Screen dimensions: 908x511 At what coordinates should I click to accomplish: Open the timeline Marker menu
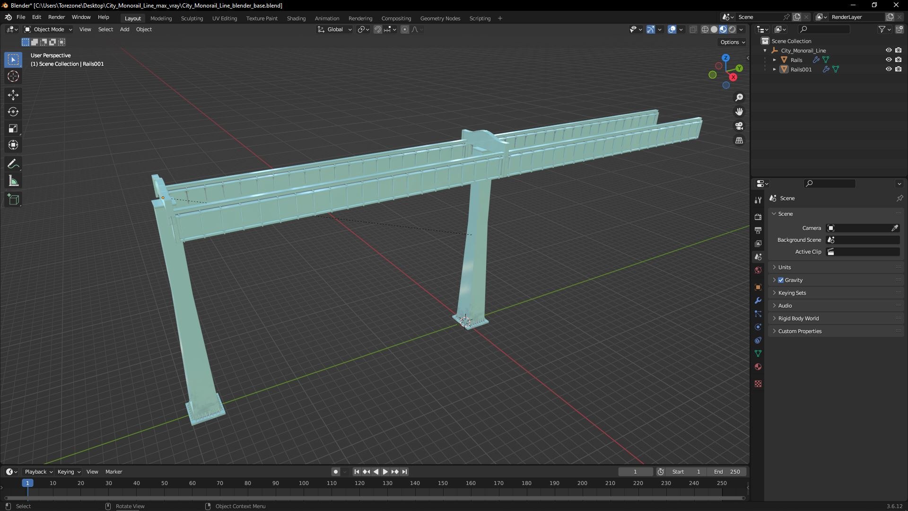click(x=113, y=472)
